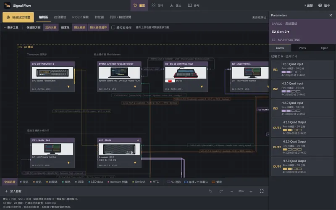Click the GX 3 media server image

pos(119,149)
